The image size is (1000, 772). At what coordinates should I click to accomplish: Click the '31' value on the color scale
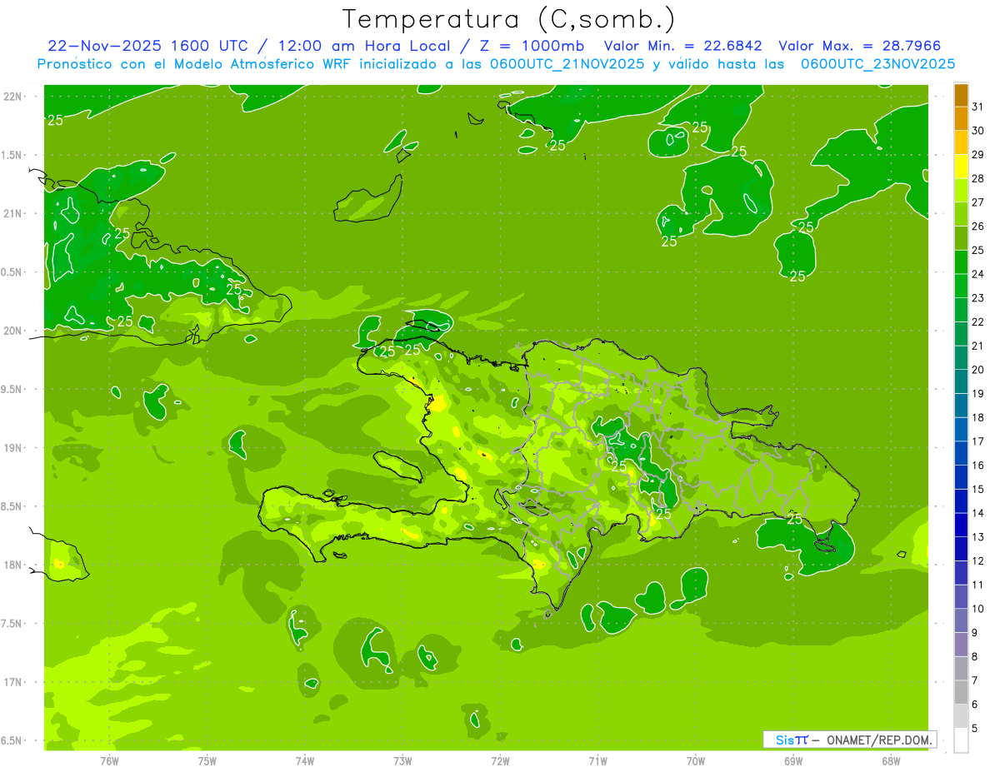coord(978,107)
